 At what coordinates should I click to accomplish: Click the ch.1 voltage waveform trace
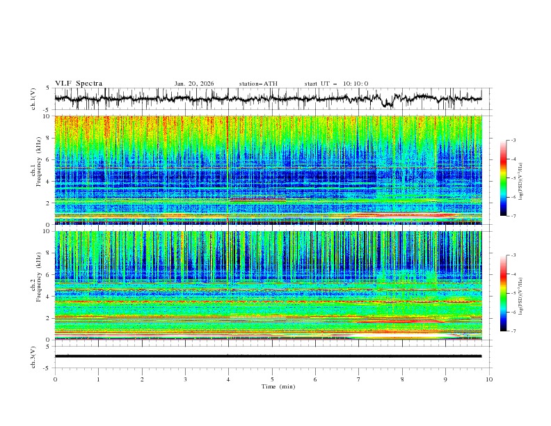point(268,99)
